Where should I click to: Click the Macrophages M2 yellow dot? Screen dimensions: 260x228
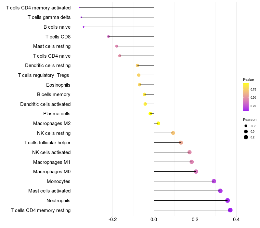[x=158, y=123]
